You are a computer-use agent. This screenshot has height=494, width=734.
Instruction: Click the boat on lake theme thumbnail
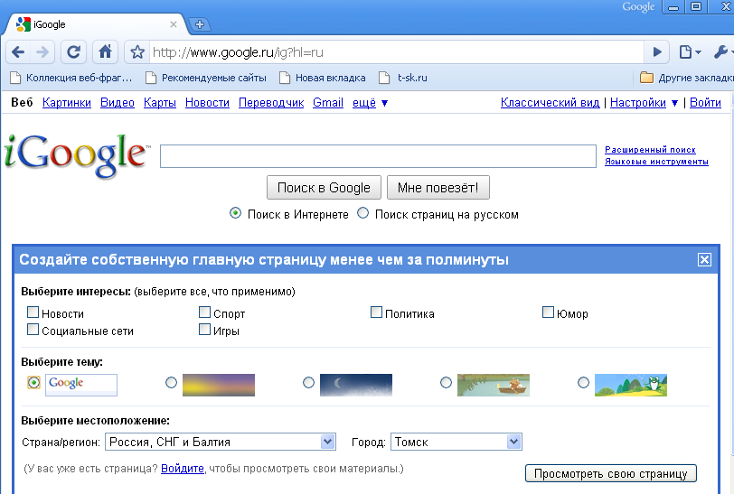[494, 385]
